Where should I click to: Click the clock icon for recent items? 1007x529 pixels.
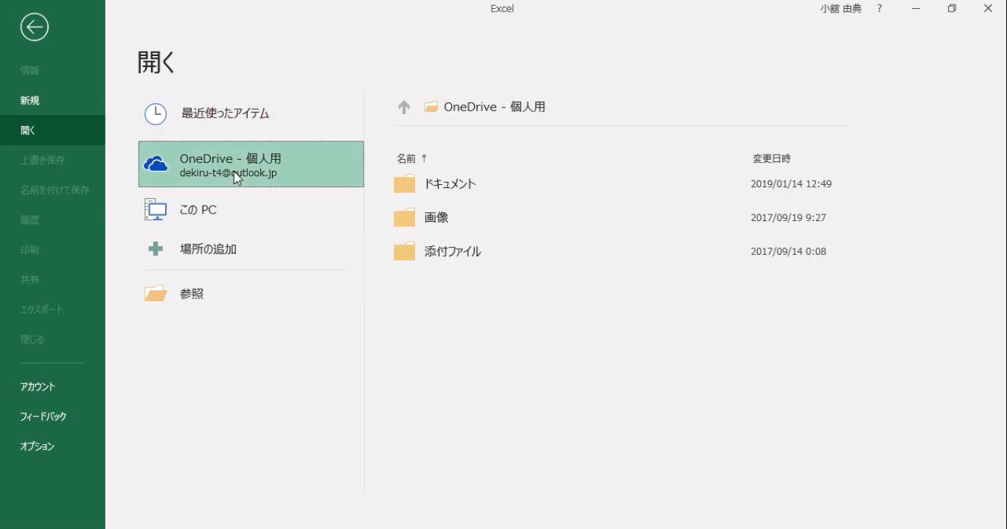pos(156,113)
